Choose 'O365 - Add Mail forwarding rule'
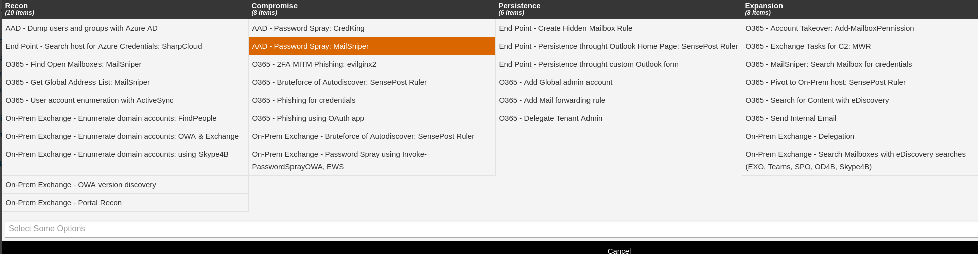The height and width of the screenshot is (254, 978). pos(552,100)
